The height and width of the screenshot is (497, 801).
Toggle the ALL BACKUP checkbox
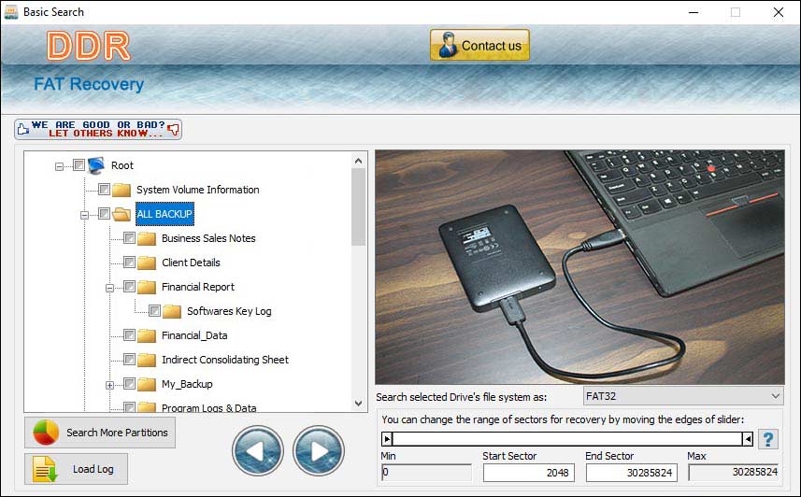point(104,214)
